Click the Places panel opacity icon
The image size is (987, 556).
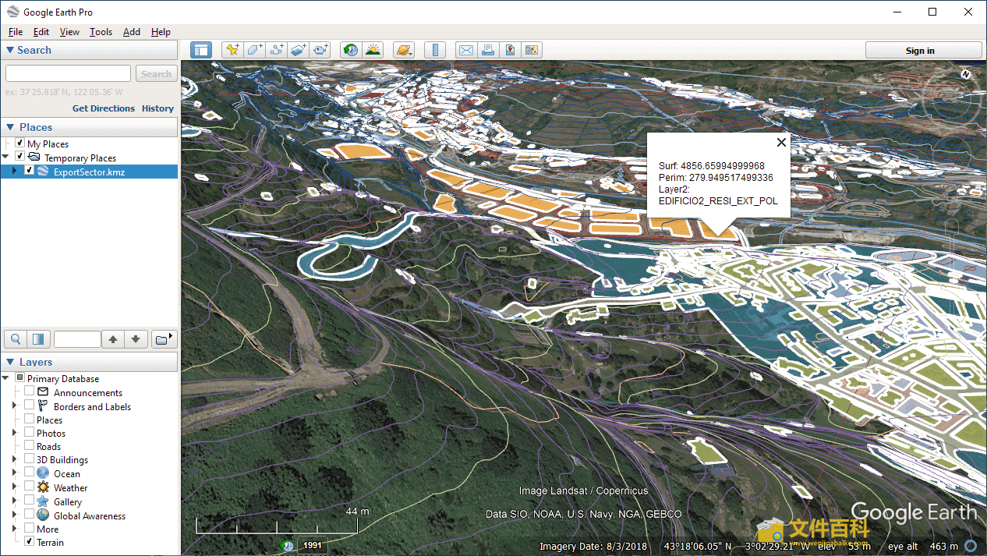(38, 339)
